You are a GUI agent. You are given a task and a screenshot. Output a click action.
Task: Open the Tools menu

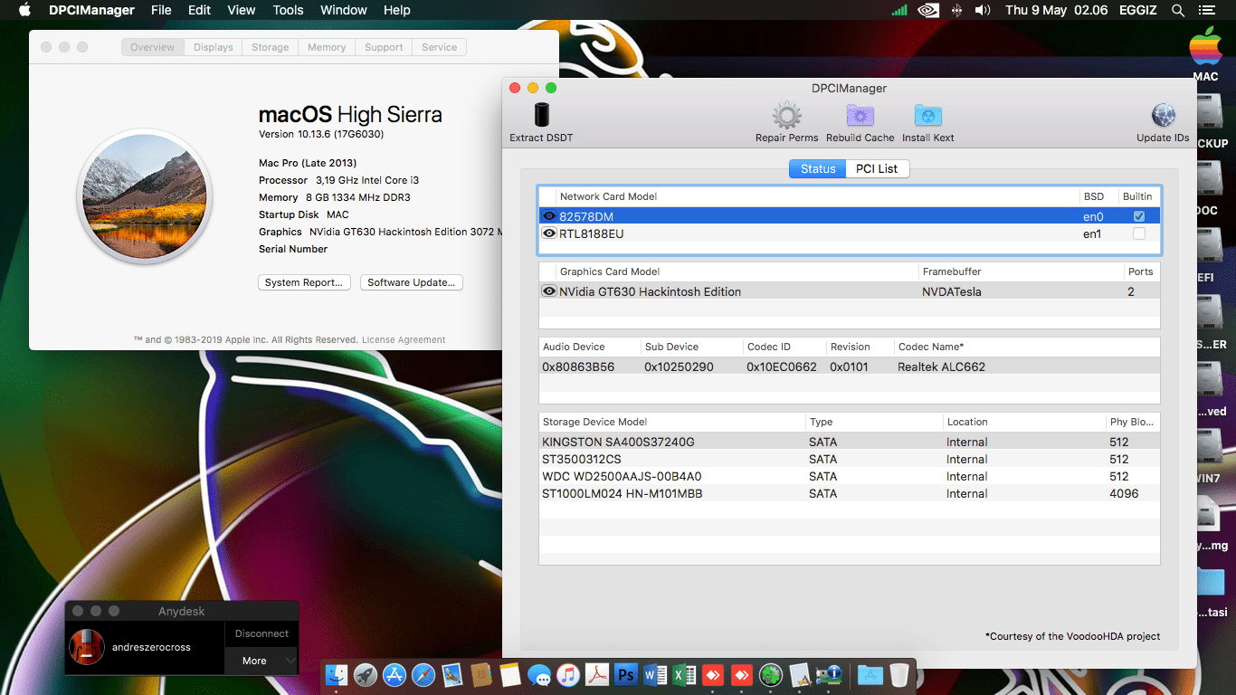coord(288,10)
